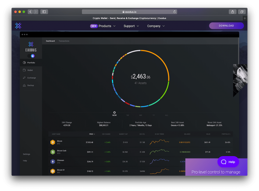Image resolution: width=259 pixels, height=191 pixels.
Task: Expand the Support dropdown menu
Action: coord(131,26)
